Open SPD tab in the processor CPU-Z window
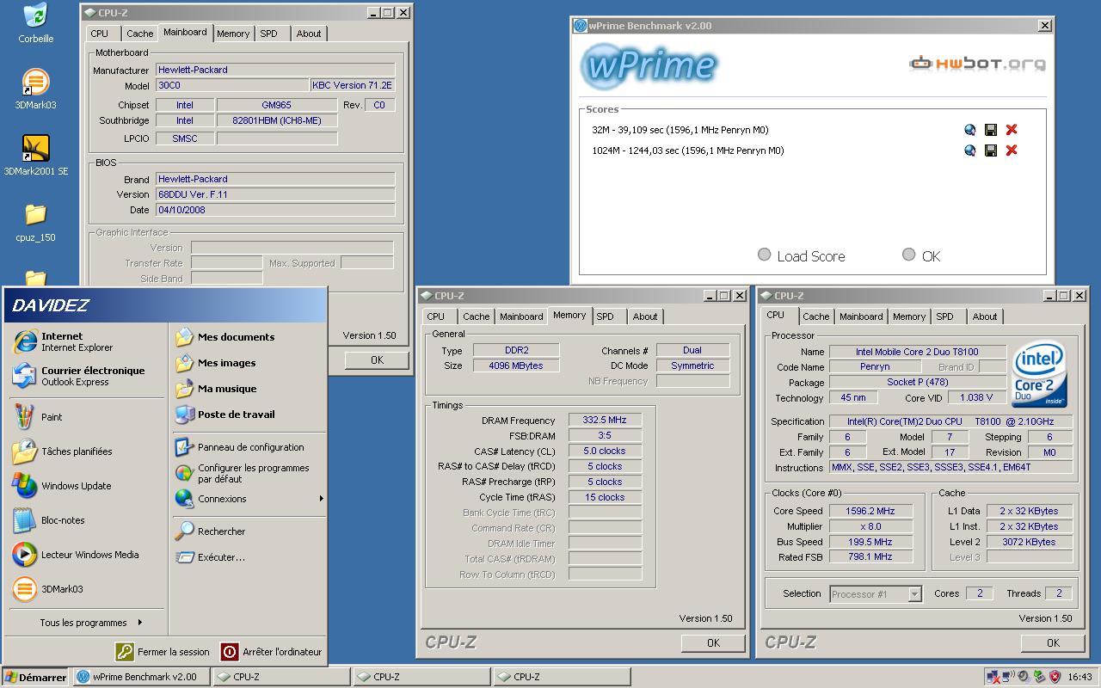This screenshot has width=1101, height=688. click(x=945, y=316)
